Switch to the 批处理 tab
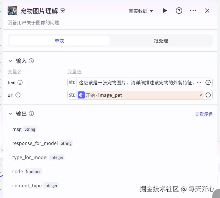The height and width of the screenshot is (198, 220). point(161,41)
